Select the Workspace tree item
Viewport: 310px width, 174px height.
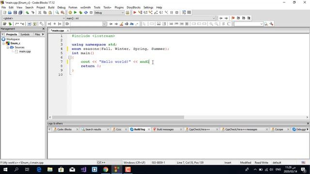pos(13,39)
